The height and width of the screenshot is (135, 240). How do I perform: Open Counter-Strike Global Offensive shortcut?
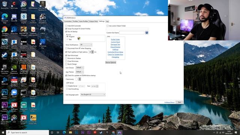pyautogui.click(x=33, y=119)
